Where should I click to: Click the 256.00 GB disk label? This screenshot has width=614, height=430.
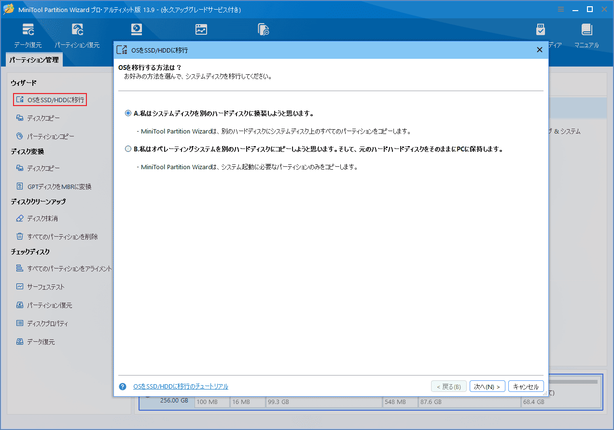(174, 401)
